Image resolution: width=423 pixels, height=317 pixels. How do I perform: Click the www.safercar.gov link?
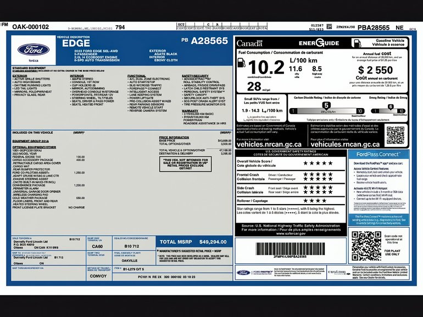(291, 233)
